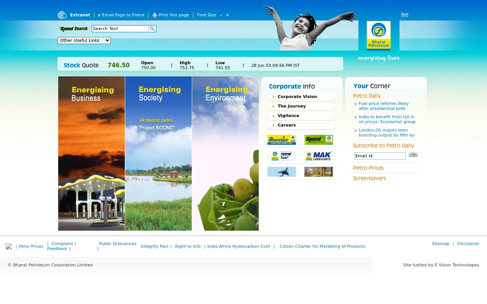The image size is (487, 304).
Task: Open the Energising Society banner
Action: [158, 154]
